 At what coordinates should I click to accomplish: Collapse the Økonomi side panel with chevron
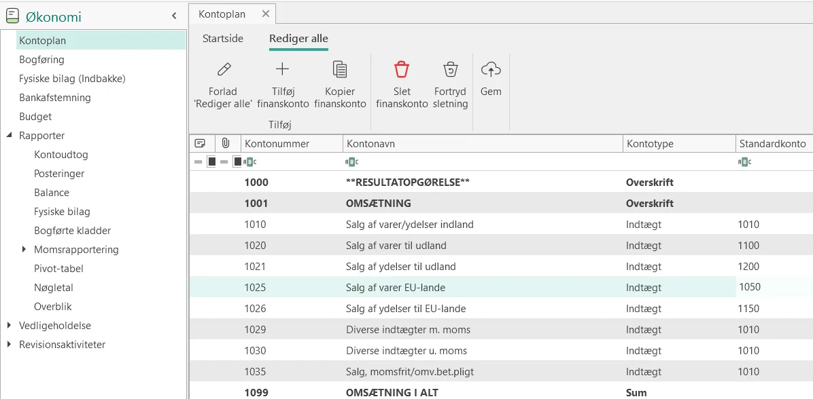click(x=174, y=16)
